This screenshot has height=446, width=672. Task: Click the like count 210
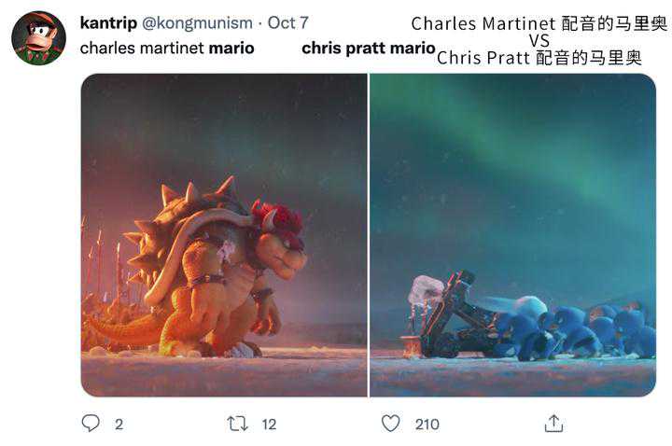[427, 425]
